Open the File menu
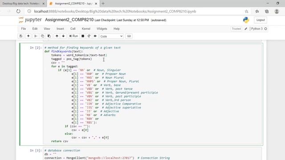The height and width of the screenshot is (160, 285). coord(24,28)
